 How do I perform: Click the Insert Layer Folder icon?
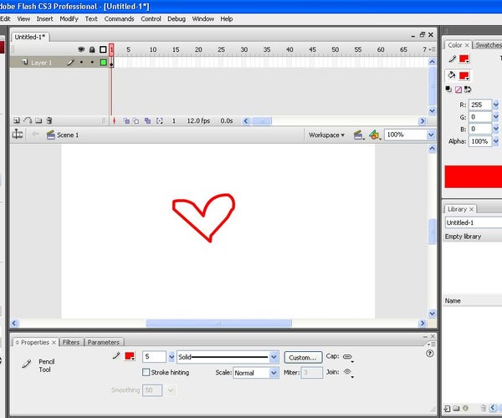click(38, 120)
